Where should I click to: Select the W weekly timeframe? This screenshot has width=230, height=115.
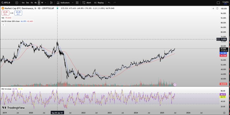42,3
